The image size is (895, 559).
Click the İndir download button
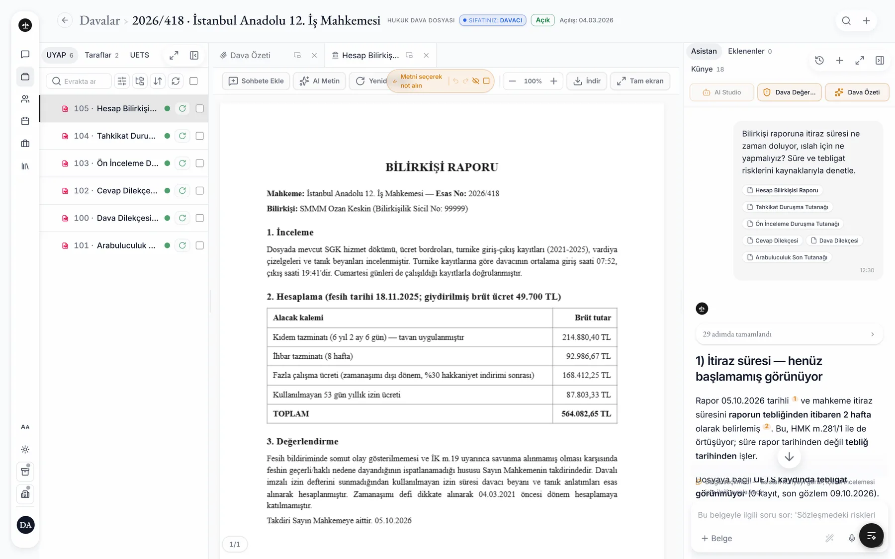587,81
